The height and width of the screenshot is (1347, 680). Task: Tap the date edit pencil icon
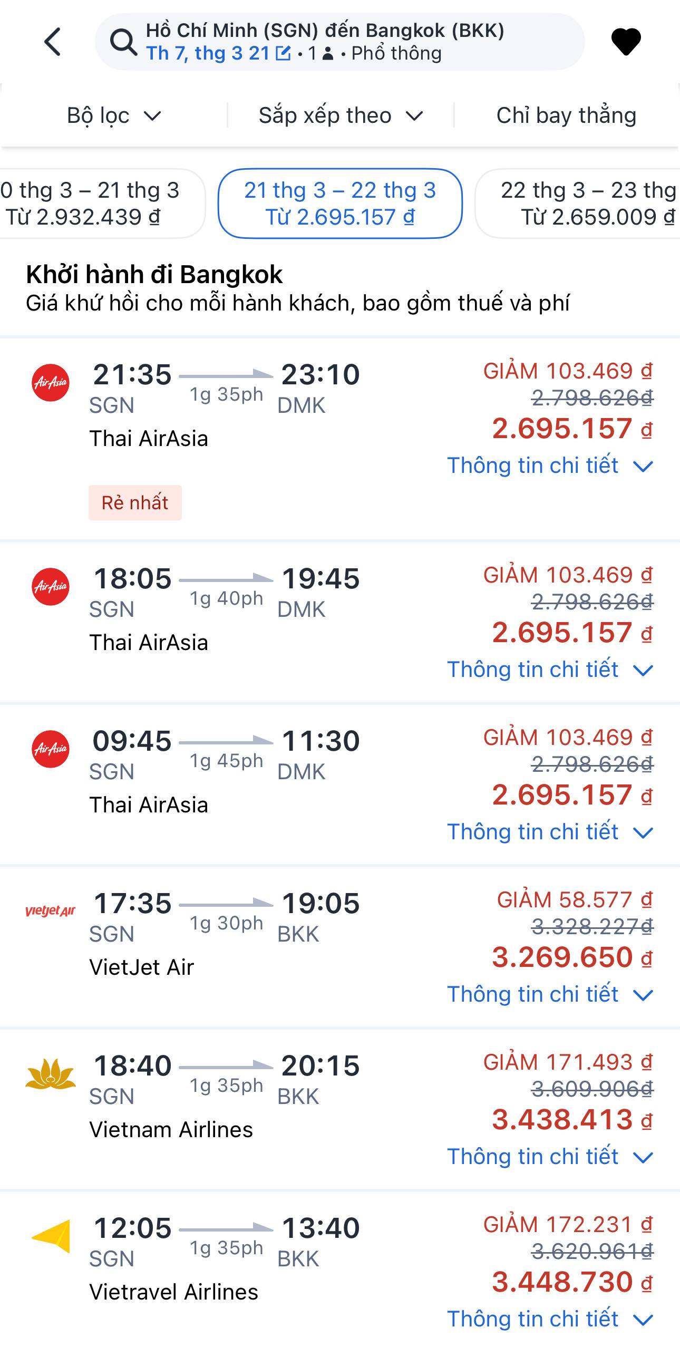tap(283, 53)
